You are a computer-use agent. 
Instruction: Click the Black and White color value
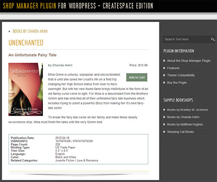66,157
